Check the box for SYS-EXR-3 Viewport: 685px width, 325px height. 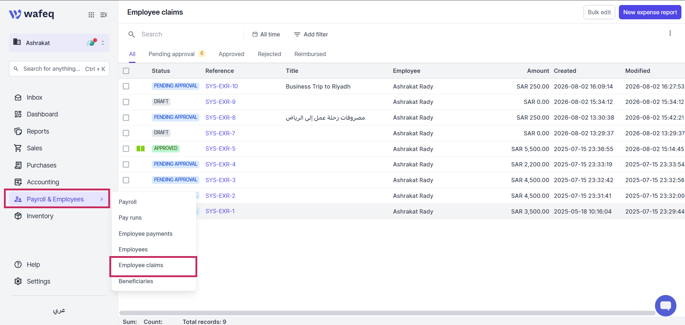point(126,180)
